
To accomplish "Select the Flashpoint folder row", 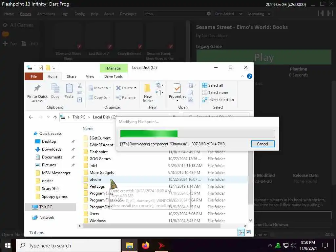I will tap(164, 152).
